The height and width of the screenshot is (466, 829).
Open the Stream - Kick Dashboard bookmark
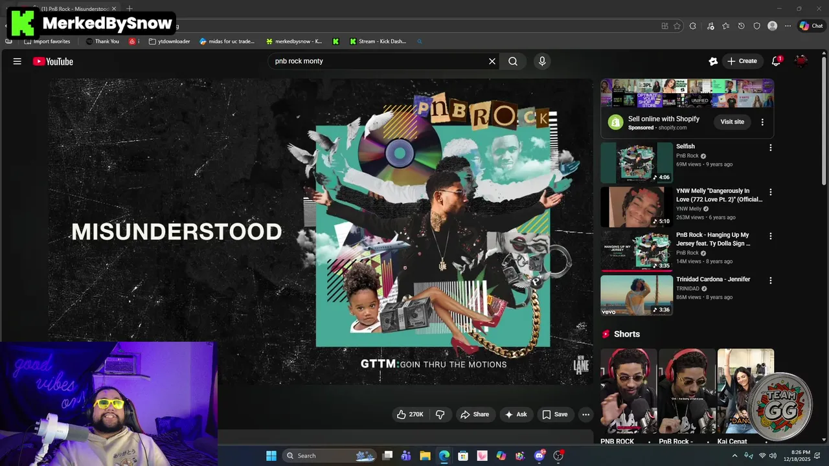tap(378, 41)
